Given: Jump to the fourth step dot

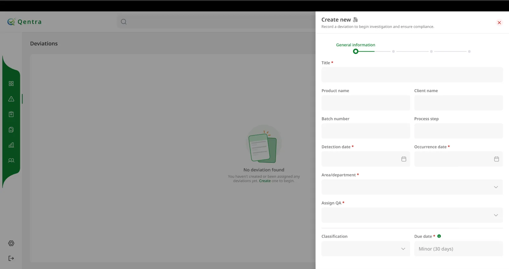Looking at the screenshot, I should 469,51.
